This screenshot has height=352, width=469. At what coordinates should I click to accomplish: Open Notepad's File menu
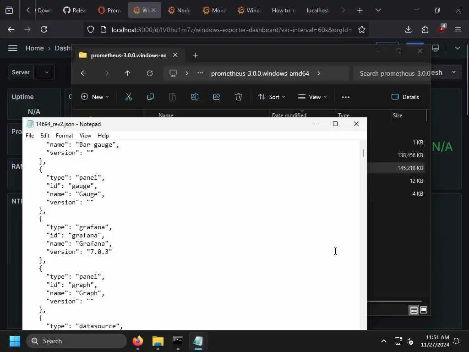30,136
